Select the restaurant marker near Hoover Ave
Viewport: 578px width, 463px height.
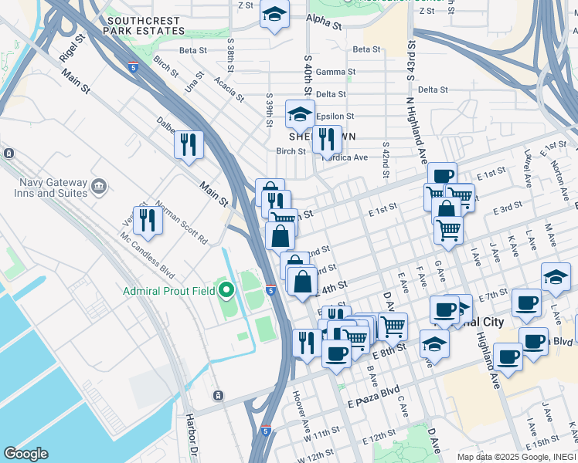click(x=307, y=344)
